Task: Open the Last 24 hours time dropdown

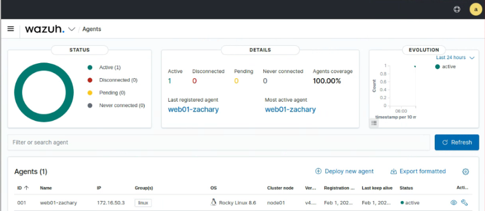Action: tap(455, 57)
